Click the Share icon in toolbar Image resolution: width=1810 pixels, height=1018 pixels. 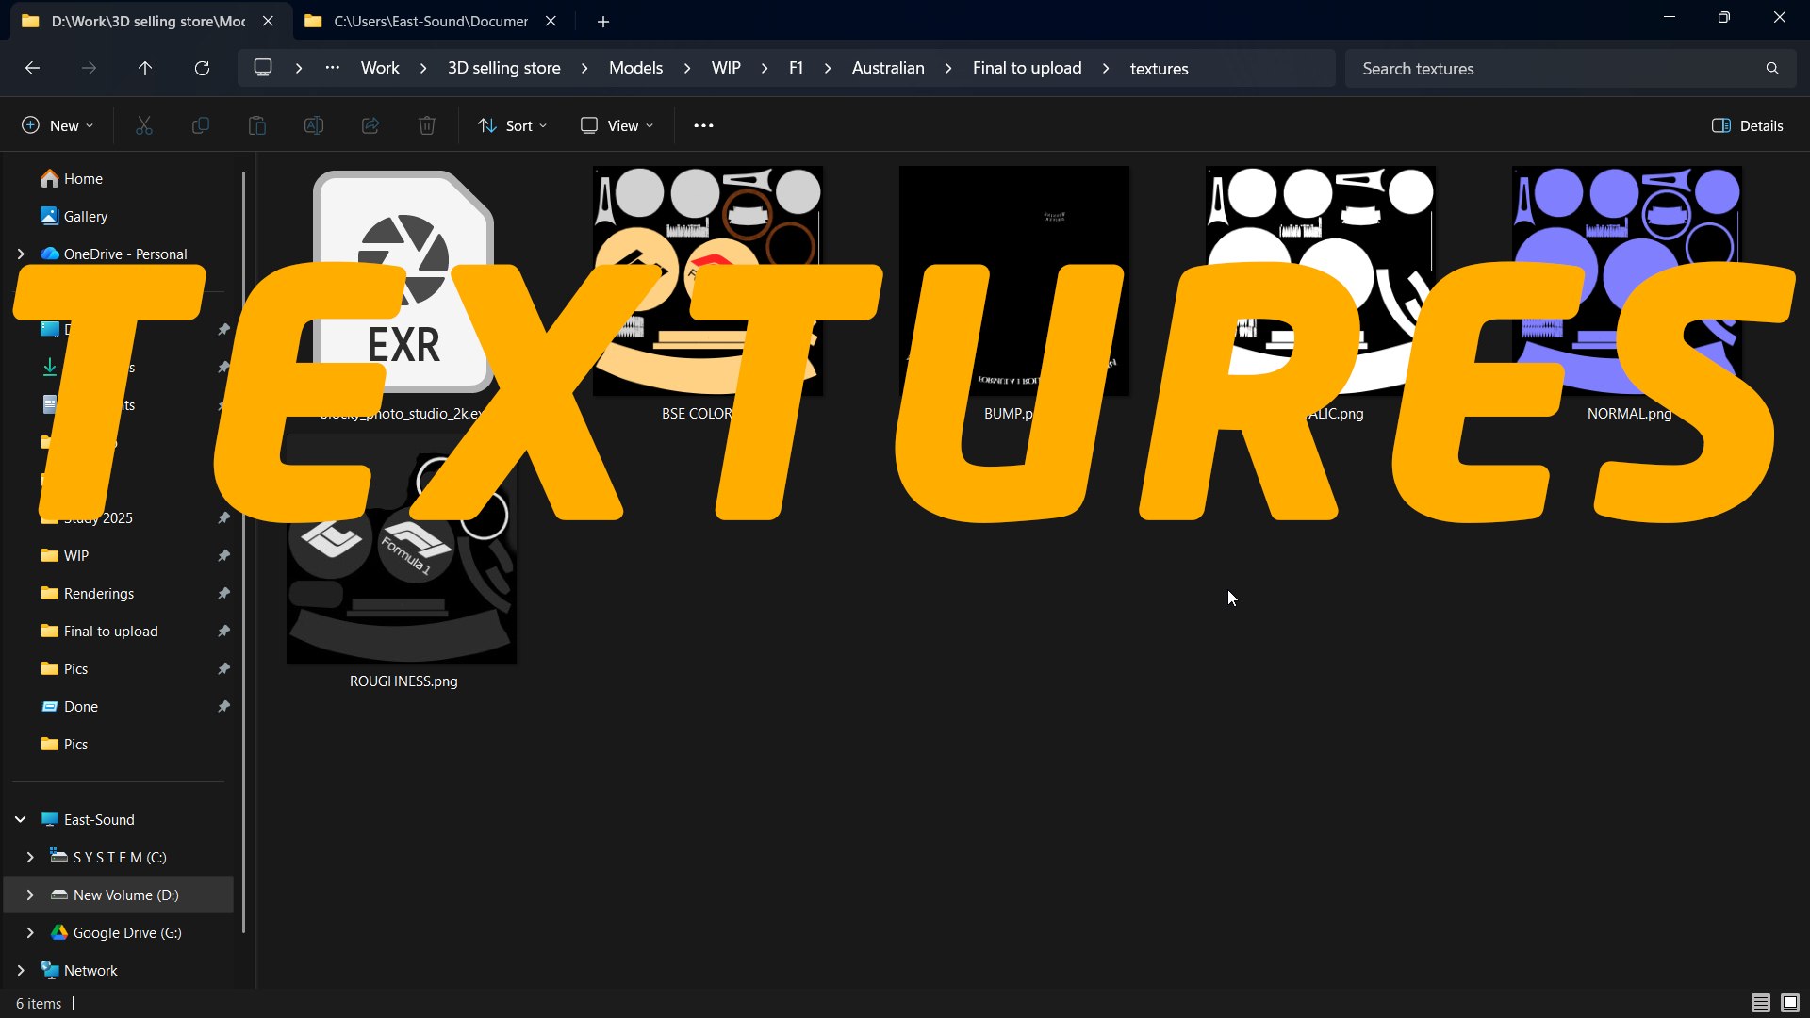click(x=370, y=125)
